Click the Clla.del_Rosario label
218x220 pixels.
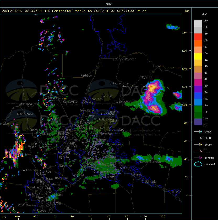[x=123, y=59]
